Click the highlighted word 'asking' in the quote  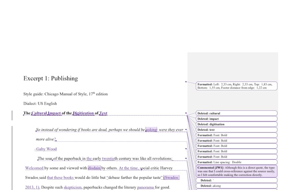pyautogui.click(x=151, y=130)
